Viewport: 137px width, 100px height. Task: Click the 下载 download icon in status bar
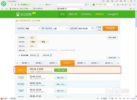tap(111, 99)
